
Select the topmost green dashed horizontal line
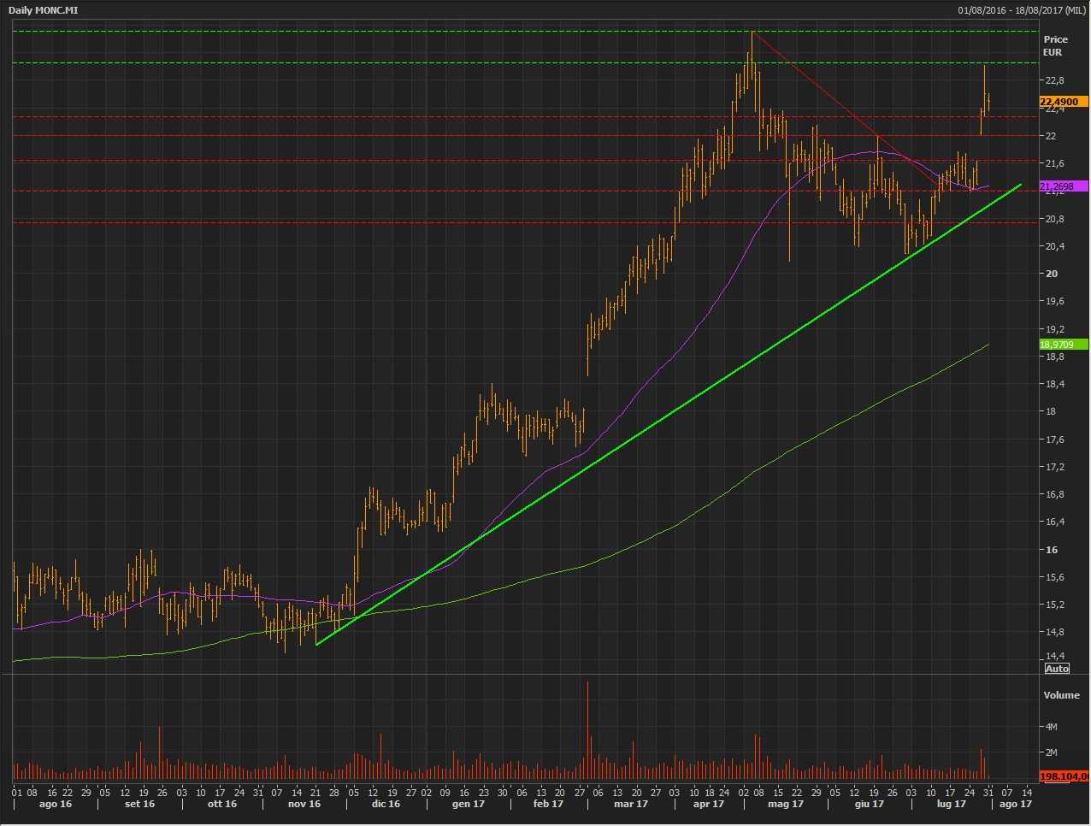[526, 32]
